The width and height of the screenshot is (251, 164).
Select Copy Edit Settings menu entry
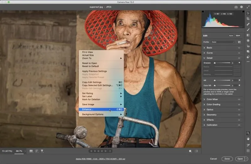(x=101, y=82)
